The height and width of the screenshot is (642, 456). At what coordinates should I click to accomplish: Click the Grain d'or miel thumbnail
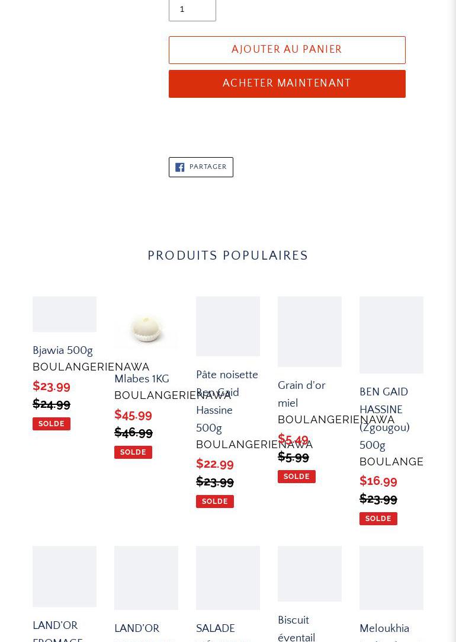point(310,331)
